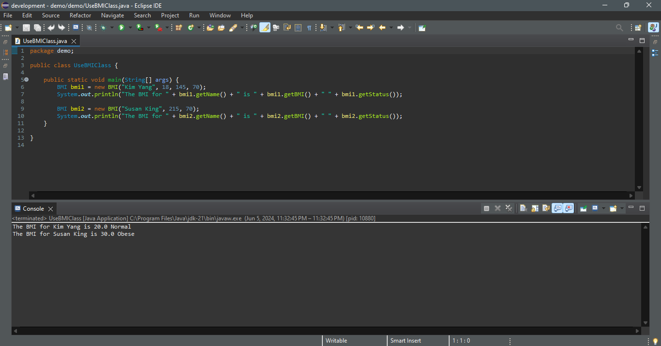Expand the Open Console dropdown arrow
This screenshot has width=661, height=346.
(622, 208)
